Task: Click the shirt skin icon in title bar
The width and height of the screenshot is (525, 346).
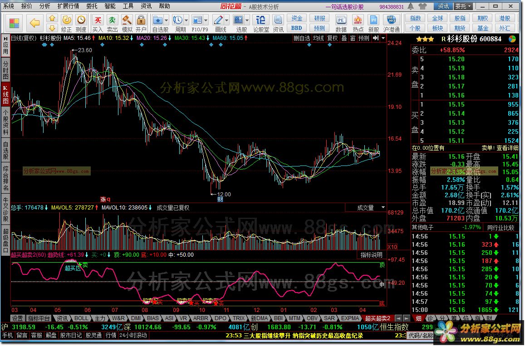Action: 422,6
